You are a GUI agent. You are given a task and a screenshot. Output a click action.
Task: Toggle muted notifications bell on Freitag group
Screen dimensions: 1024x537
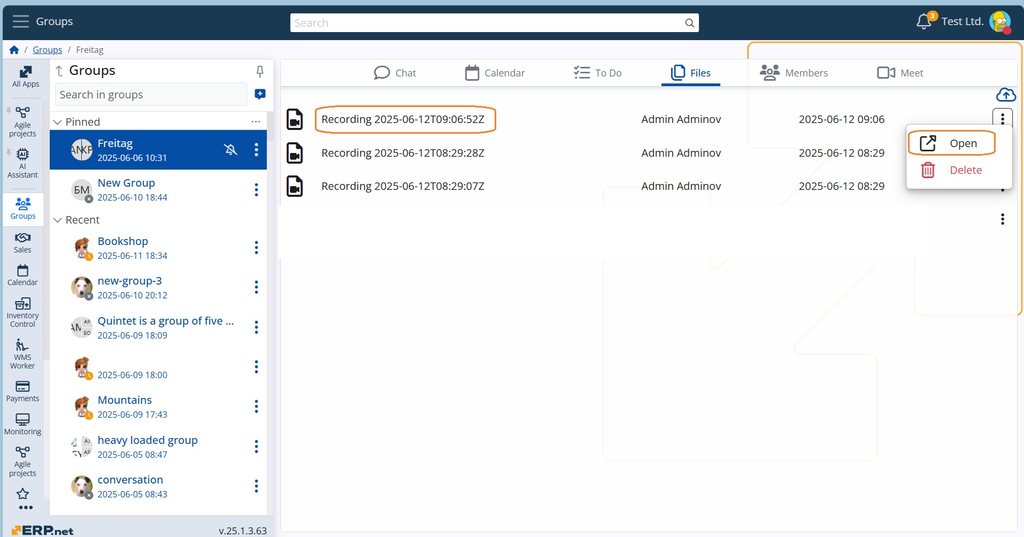point(230,150)
